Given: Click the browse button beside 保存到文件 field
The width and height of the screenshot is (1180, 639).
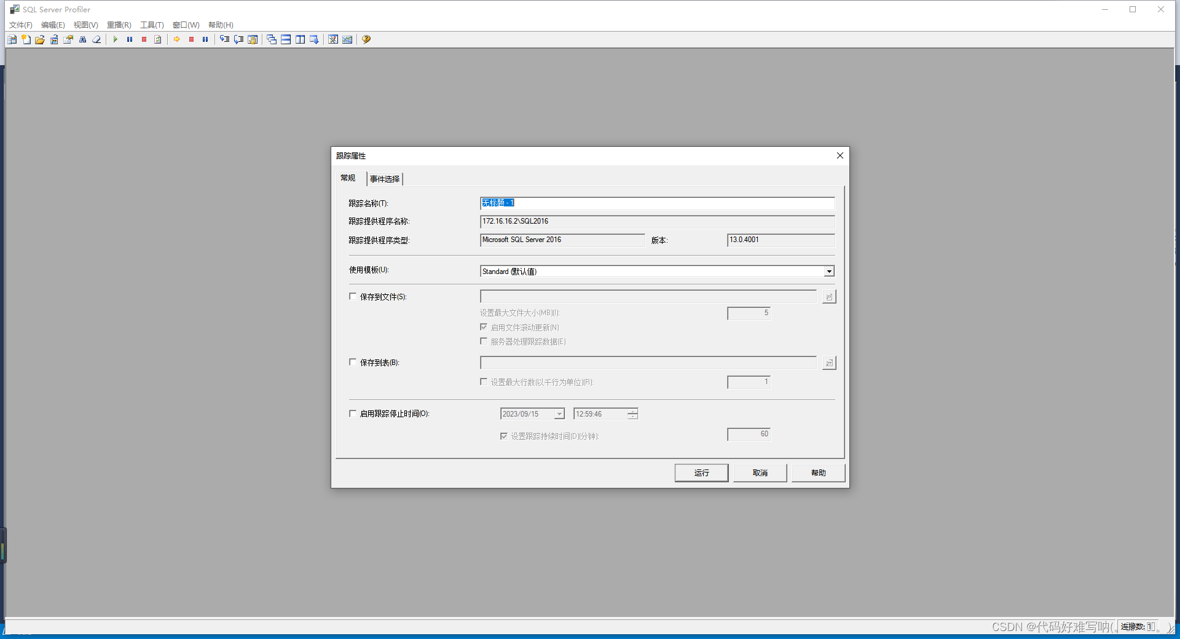Looking at the screenshot, I should [x=829, y=297].
